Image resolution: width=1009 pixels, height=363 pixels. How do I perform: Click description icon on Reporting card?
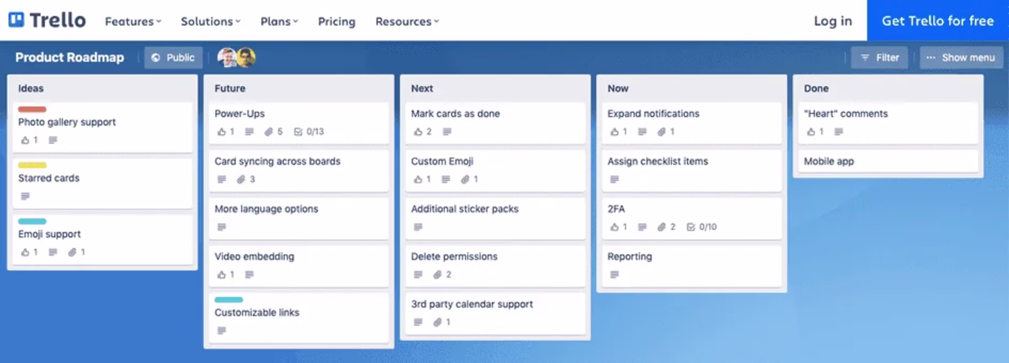614,274
